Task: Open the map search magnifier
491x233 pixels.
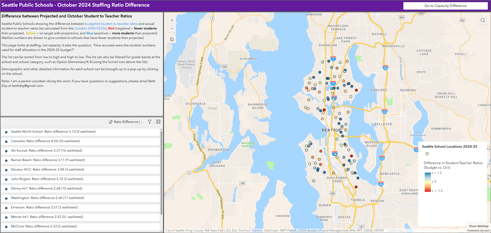Action: point(483,20)
